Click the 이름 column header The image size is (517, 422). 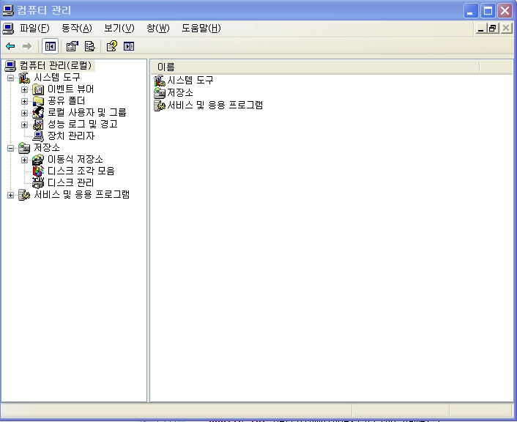pos(315,67)
